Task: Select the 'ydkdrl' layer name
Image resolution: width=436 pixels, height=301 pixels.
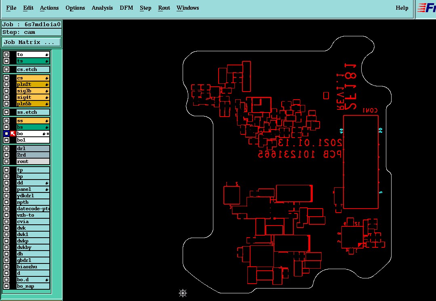Action: coord(33,196)
